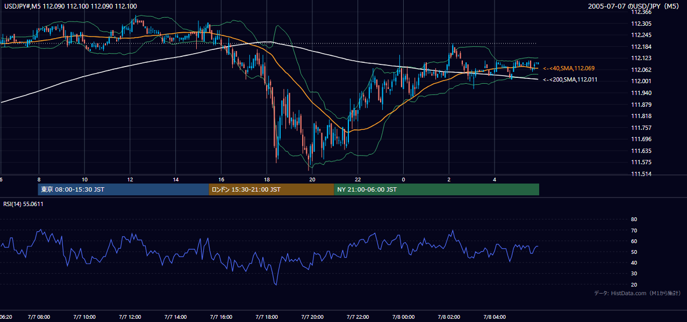Click hour 10 label under the price chart
Image resolution: width=687 pixels, height=322 pixels.
coord(85,179)
